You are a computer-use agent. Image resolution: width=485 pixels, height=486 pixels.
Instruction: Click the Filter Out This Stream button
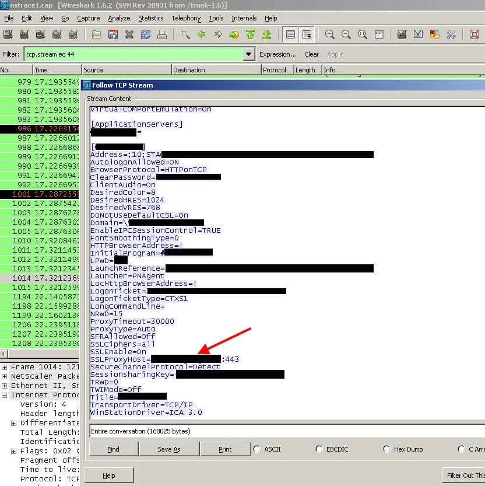pos(463,475)
